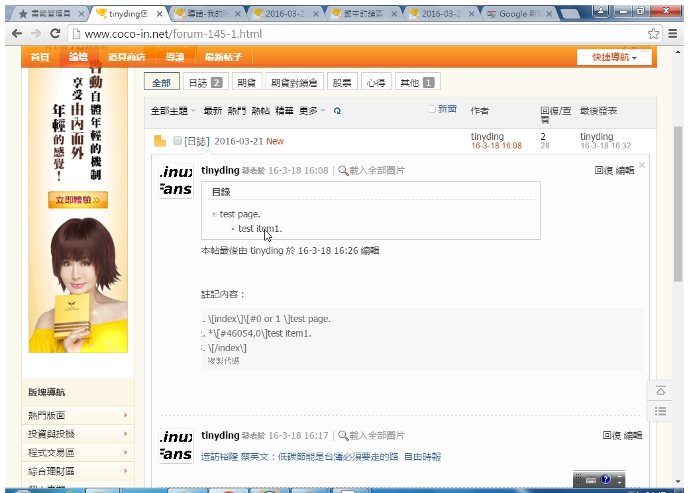689x493 pixels.
Task: Click the browser forward arrow
Action: click(36, 33)
